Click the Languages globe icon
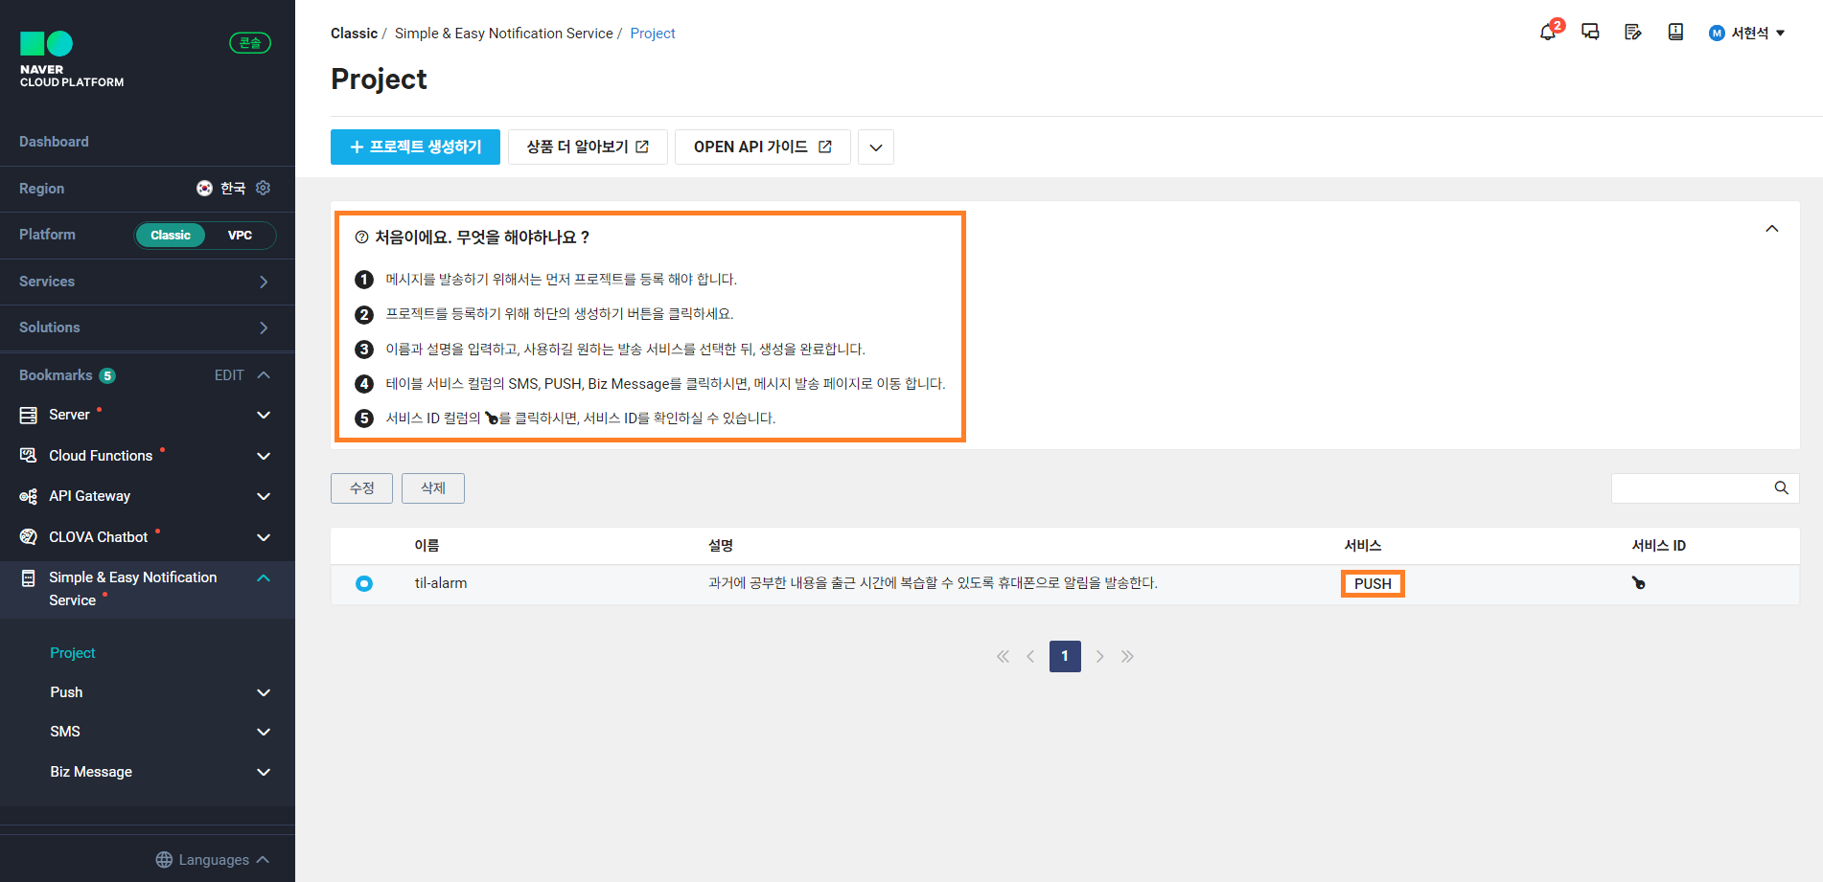The height and width of the screenshot is (882, 1823). click(164, 860)
